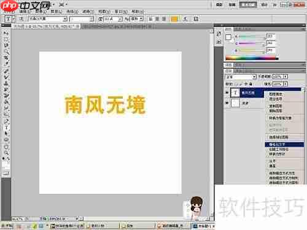
Task: Choose 水平 orientation in context menu
Action: [272, 161]
